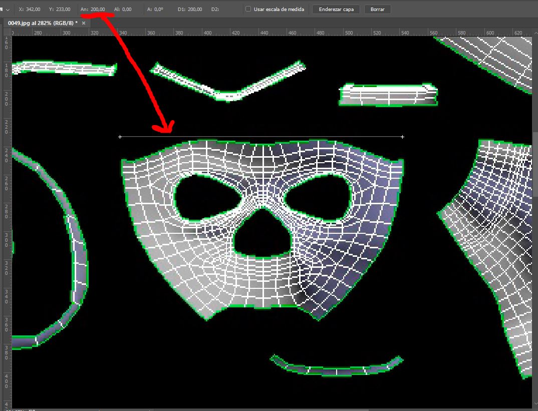The height and width of the screenshot is (411, 538).
Task: Click the X: 342,00 coordinate readout
Action: (29, 9)
